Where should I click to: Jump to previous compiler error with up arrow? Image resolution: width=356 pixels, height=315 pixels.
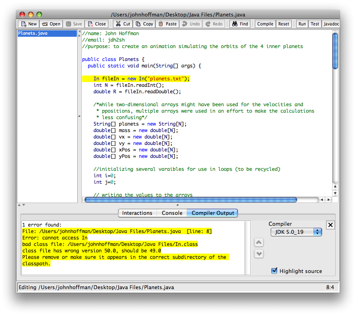tap(259, 242)
